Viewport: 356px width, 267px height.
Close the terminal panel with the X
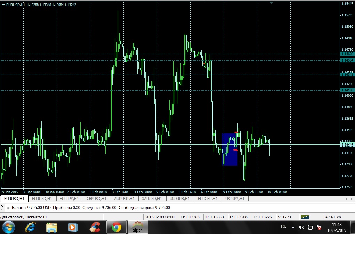pos(2,205)
